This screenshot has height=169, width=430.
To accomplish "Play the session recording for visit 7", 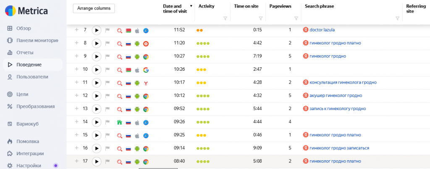I will (97, 30).
